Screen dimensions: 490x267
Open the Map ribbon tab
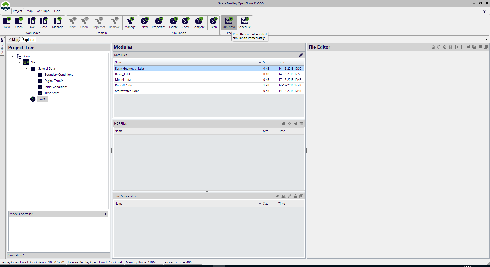click(30, 11)
